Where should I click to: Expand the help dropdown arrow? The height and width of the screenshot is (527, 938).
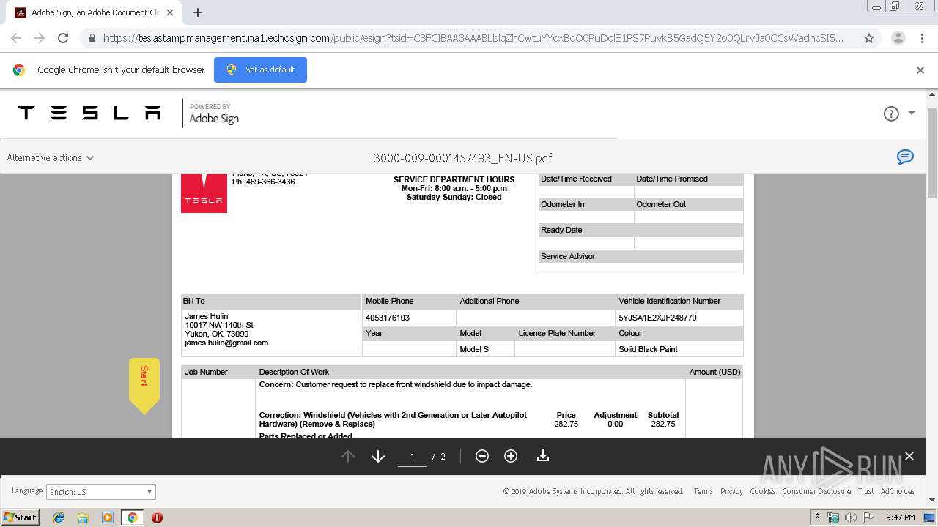click(912, 113)
